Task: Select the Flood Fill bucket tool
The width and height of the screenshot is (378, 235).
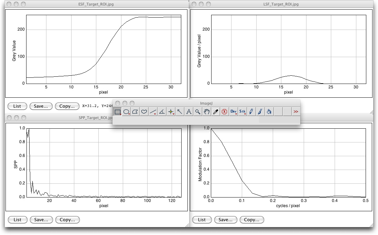Action: (x=269, y=112)
